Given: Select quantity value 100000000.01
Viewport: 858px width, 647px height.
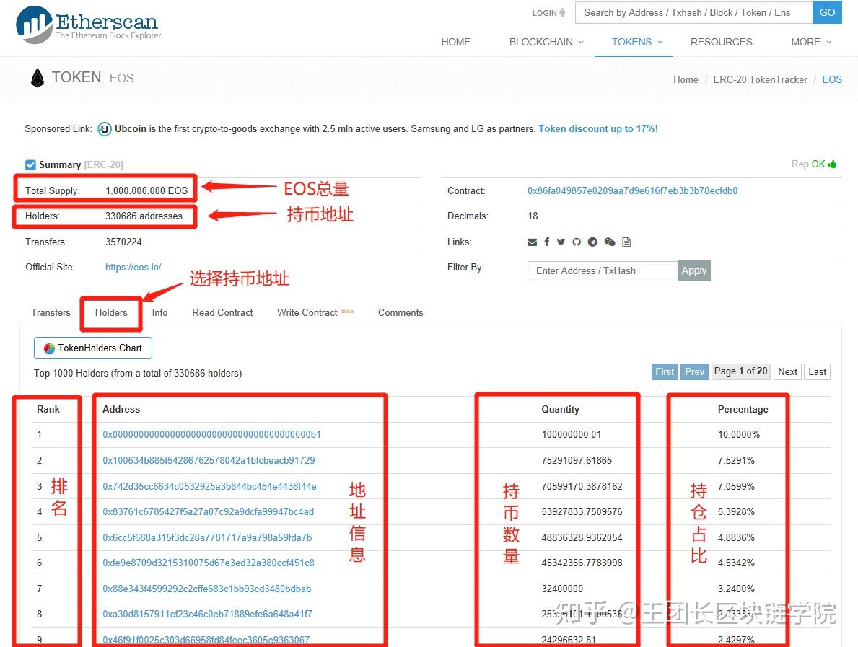Looking at the screenshot, I should pos(572,435).
